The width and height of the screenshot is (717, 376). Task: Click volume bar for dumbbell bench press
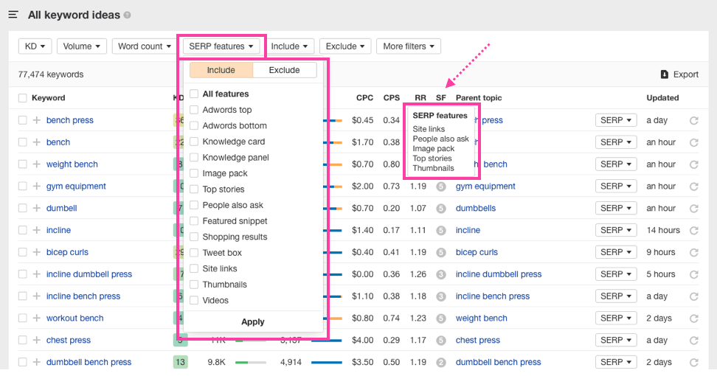click(251, 362)
